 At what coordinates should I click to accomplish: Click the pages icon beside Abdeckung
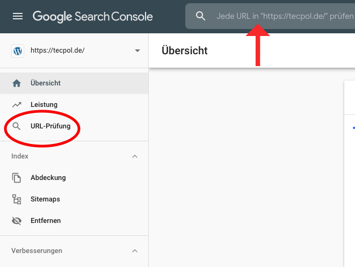pyautogui.click(x=17, y=178)
